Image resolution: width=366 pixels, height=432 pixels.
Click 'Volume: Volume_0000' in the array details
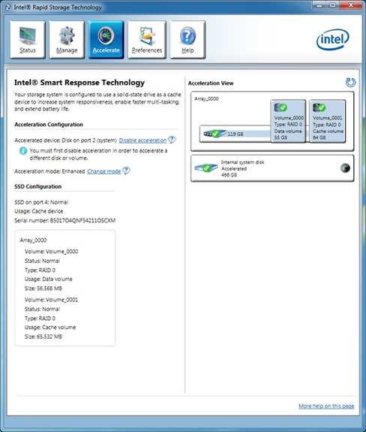52,252
